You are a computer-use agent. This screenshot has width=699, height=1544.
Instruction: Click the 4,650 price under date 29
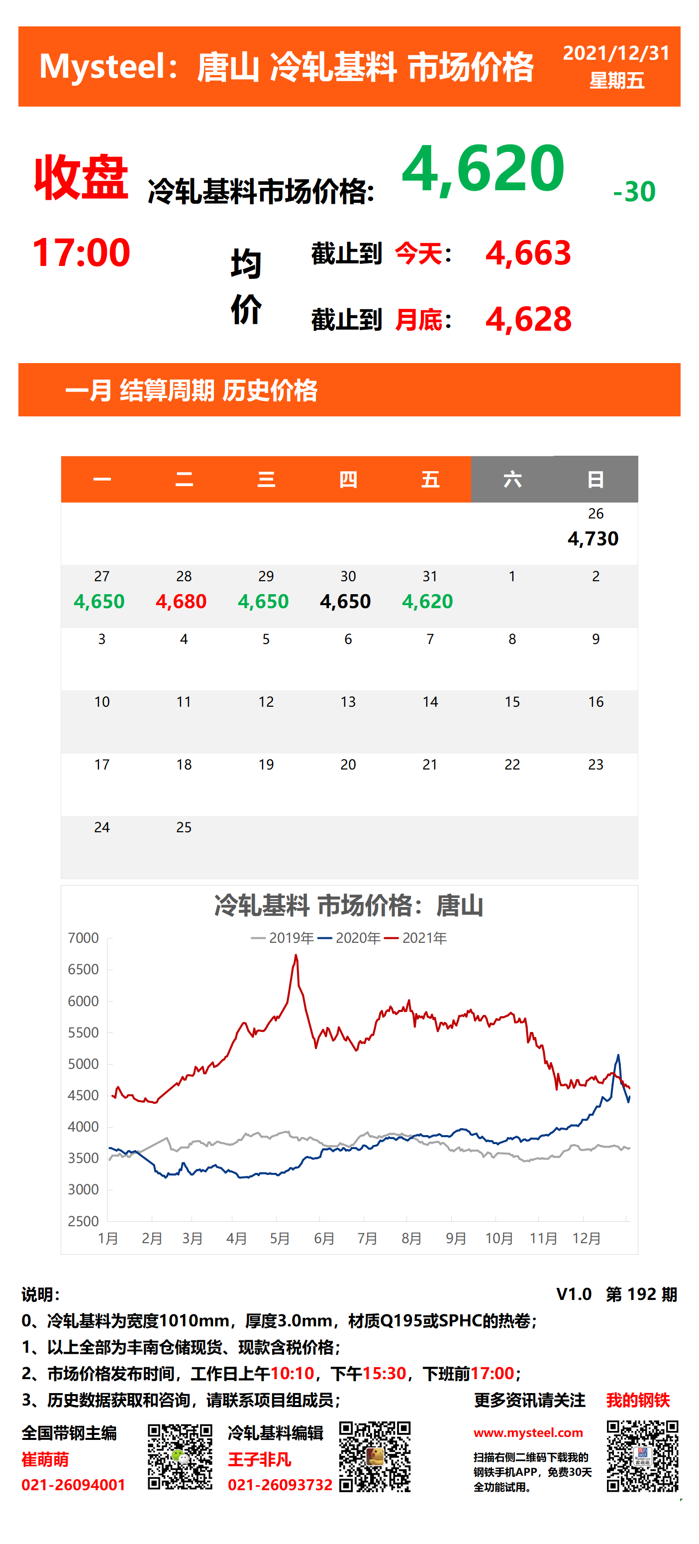pos(263,602)
